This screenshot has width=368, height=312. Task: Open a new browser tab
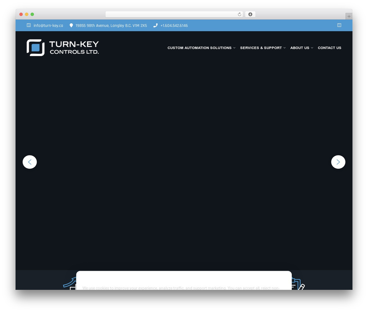click(349, 16)
